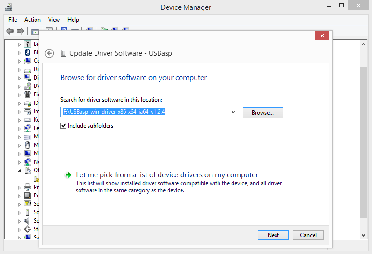Expand the Bluetooth tree node
The width and height of the screenshot is (372, 254).
click(20, 52)
